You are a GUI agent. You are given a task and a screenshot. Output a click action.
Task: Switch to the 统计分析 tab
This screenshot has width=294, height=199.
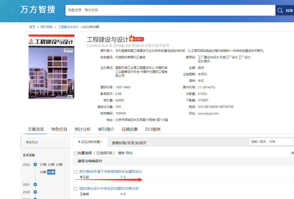(x=83, y=129)
